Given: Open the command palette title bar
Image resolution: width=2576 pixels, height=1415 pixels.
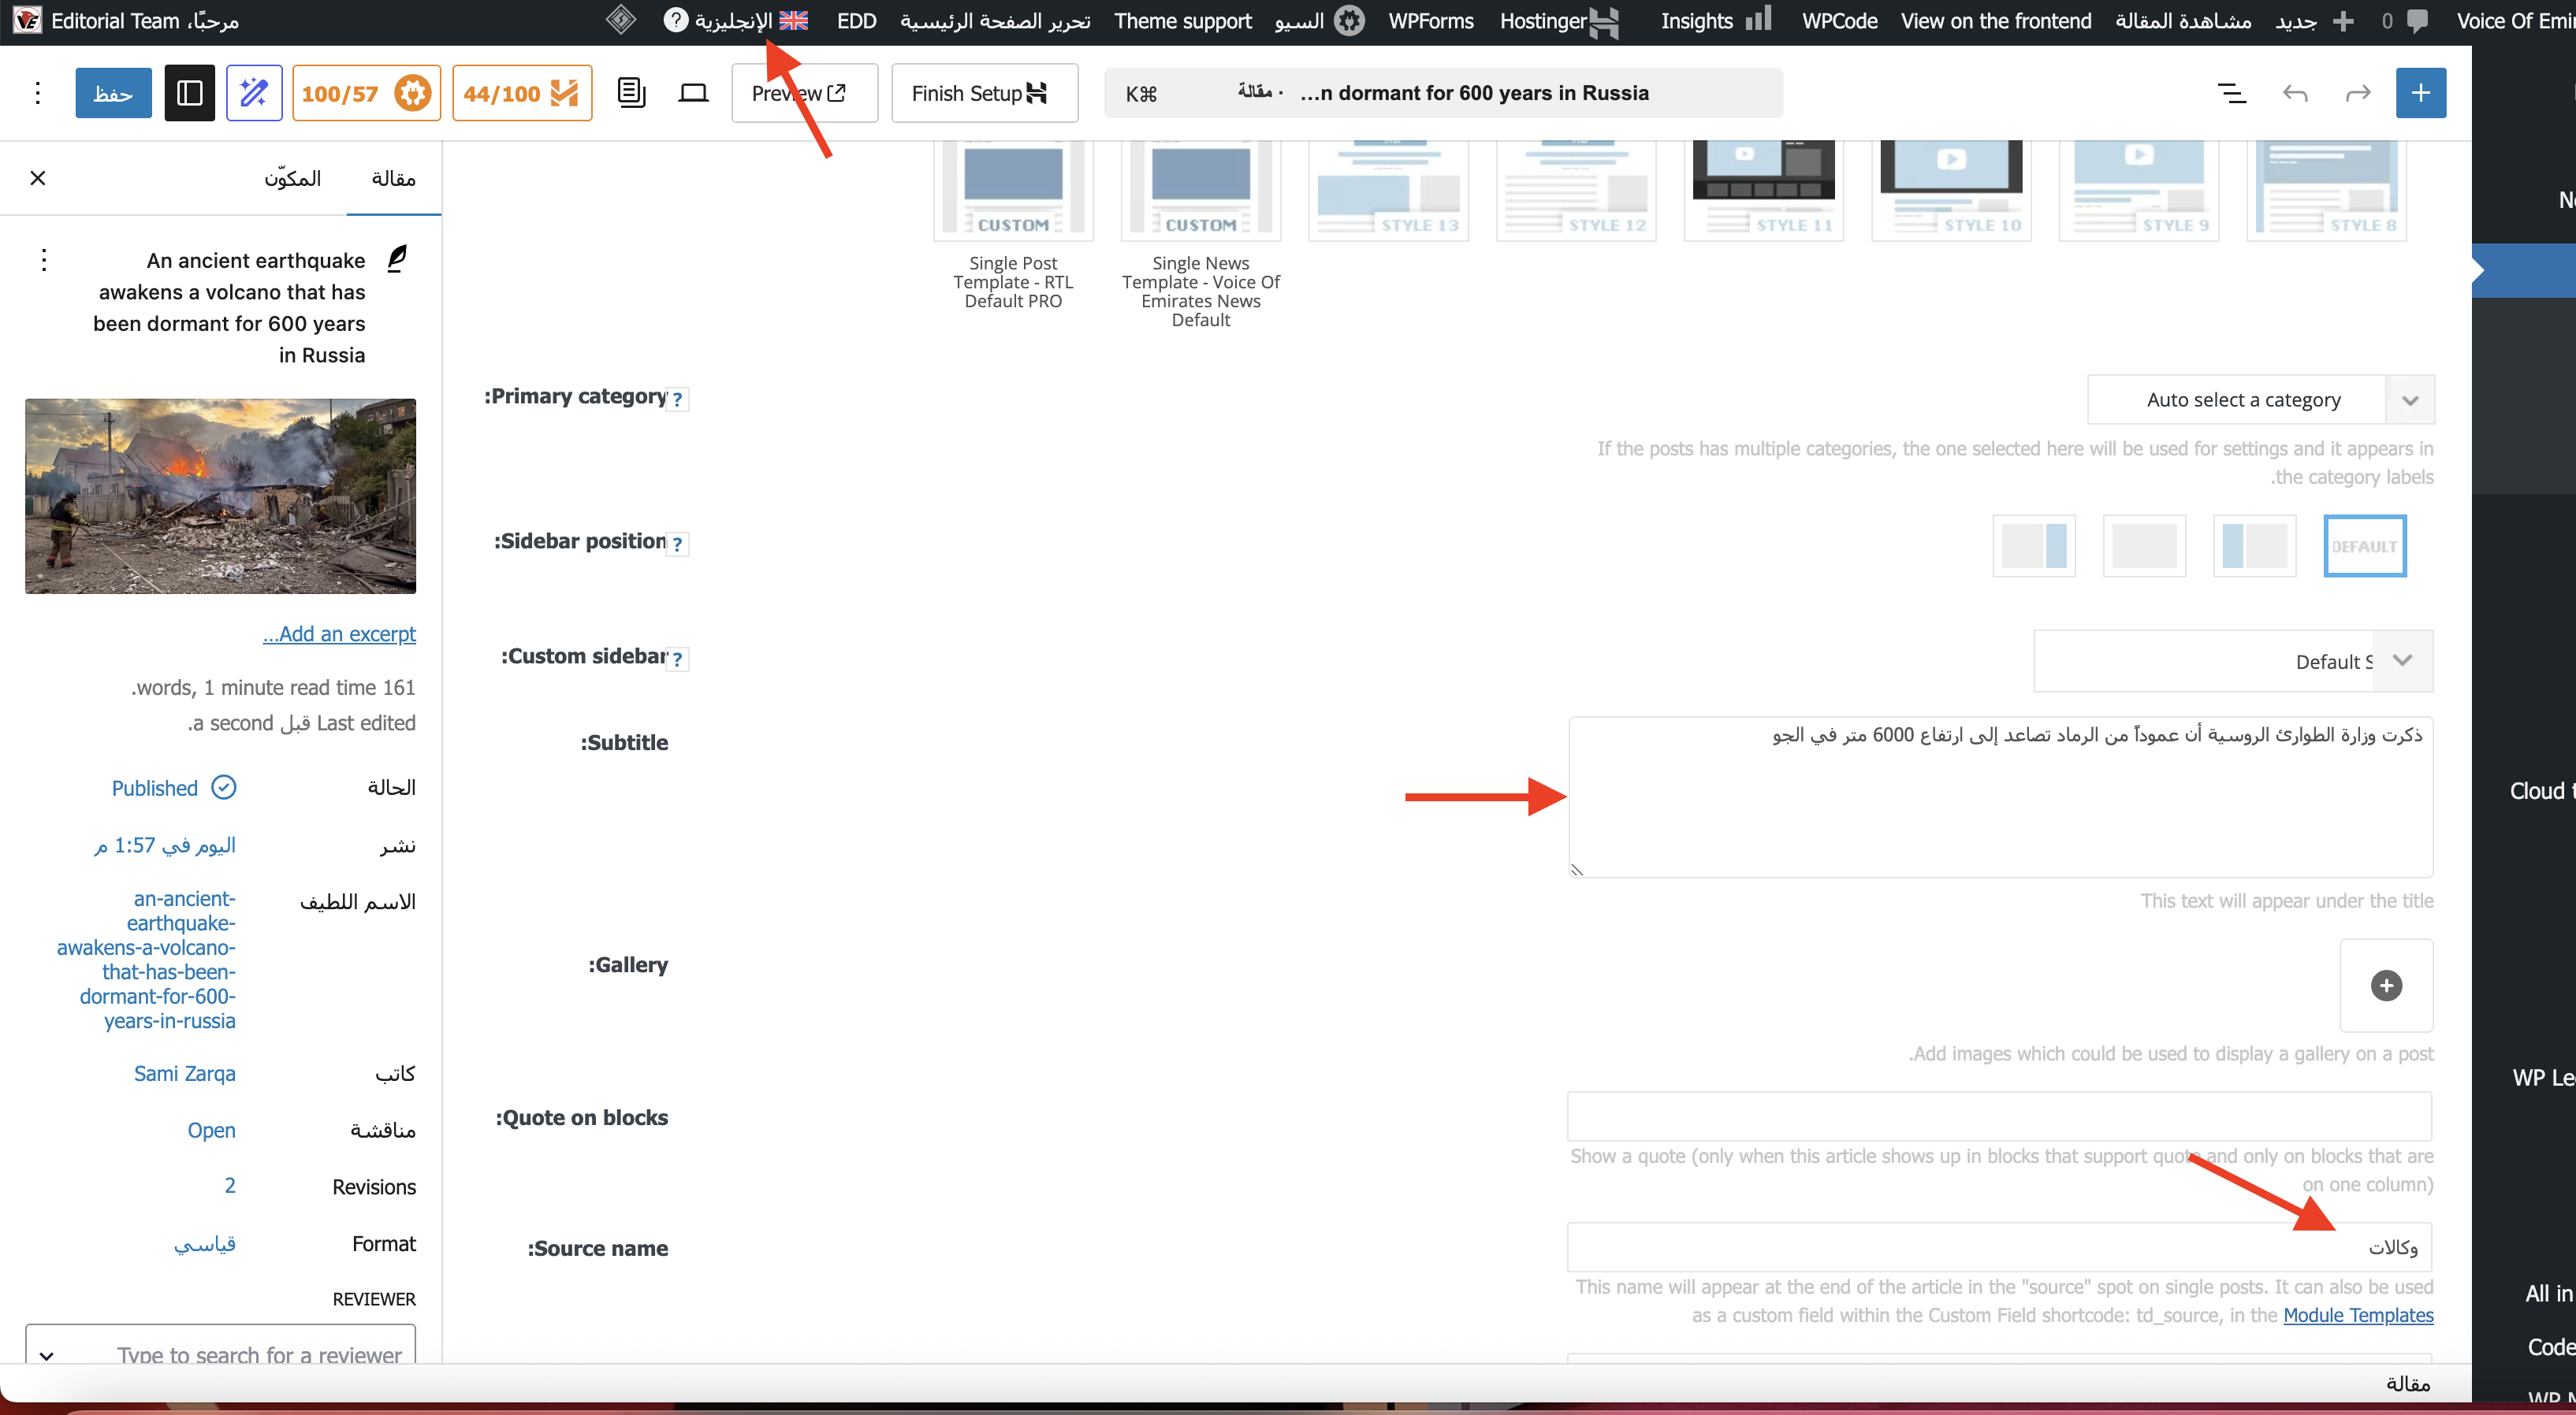Looking at the screenshot, I should tap(1443, 93).
